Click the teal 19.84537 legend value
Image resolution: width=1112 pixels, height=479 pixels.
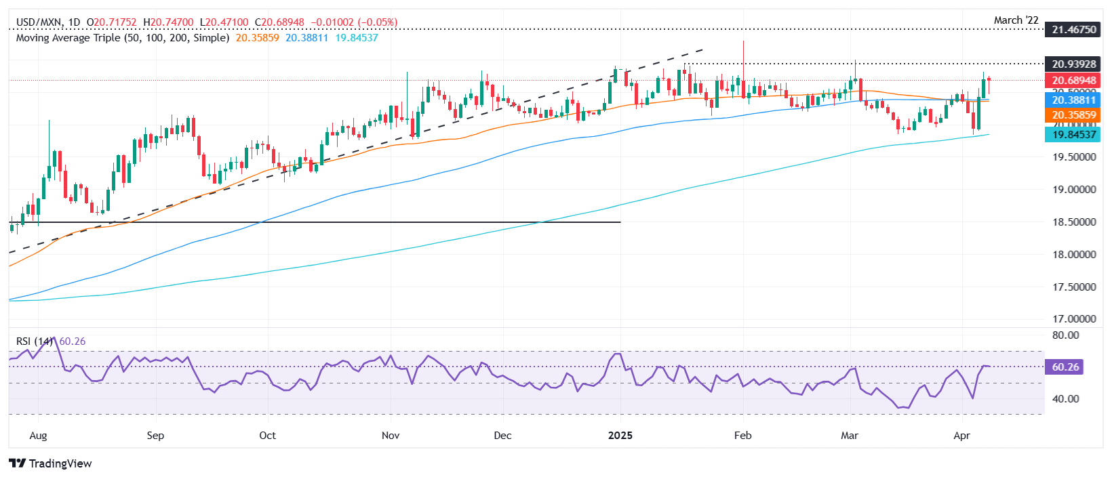(x=357, y=38)
